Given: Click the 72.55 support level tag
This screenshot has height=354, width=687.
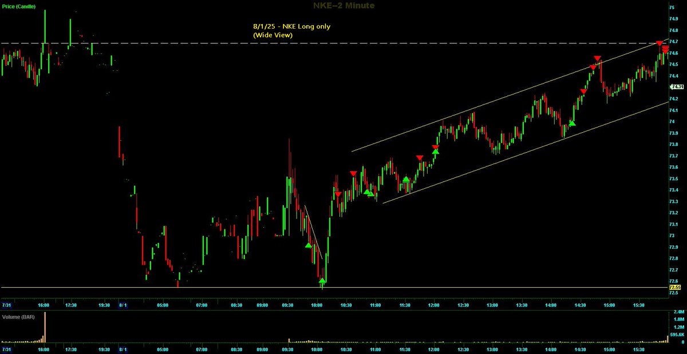Looking at the screenshot, I should tap(676, 288).
